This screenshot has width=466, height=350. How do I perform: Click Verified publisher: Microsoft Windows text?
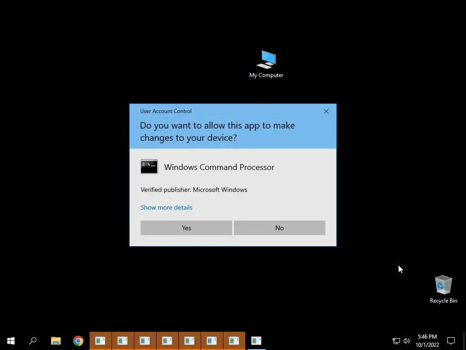point(194,190)
